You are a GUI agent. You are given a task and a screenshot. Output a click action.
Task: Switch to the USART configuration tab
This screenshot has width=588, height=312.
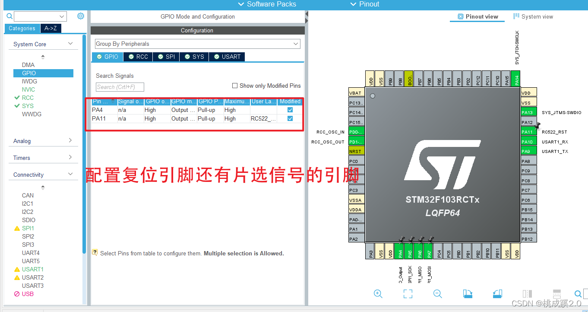coord(227,57)
